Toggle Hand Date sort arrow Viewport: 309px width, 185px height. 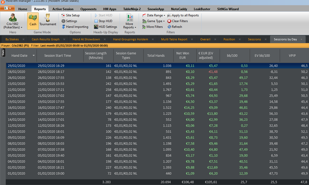pos(34,56)
